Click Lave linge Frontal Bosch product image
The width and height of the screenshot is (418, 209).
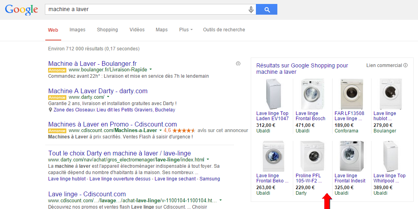point(312,94)
